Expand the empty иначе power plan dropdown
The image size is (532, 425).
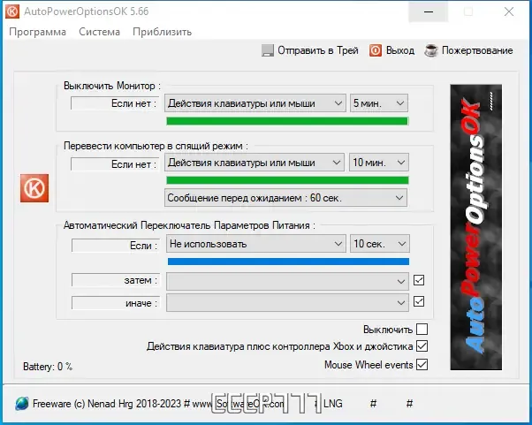[287, 302]
